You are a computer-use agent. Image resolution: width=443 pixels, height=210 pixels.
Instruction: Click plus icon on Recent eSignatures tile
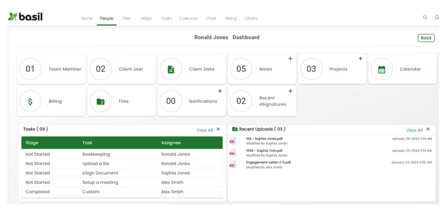pos(290,91)
